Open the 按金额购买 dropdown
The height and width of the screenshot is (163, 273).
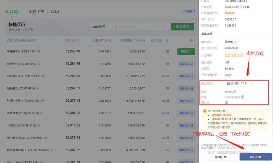click(x=101, y=27)
